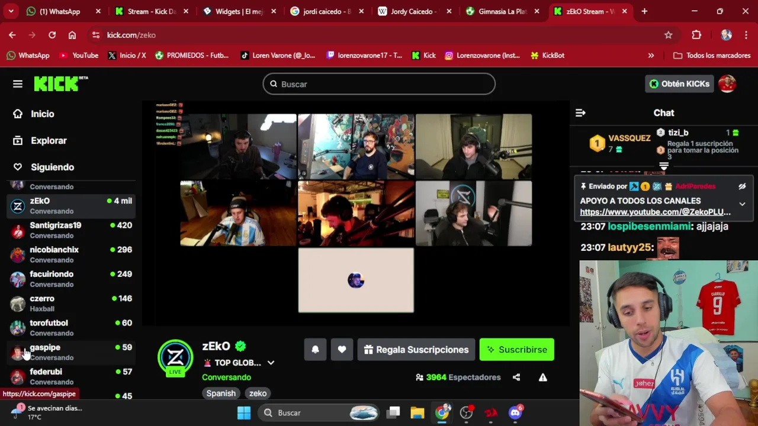Image resolution: width=758 pixels, height=426 pixels.
Task: Open zEkO channel avatar with LIVE badge
Action: pyautogui.click(x=175, y=358)
